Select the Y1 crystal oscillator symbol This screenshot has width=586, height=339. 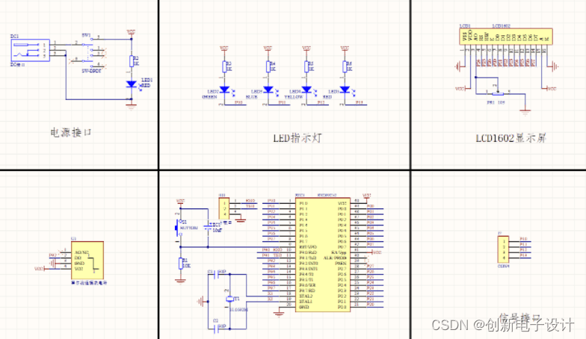click(x=229, y=299)
